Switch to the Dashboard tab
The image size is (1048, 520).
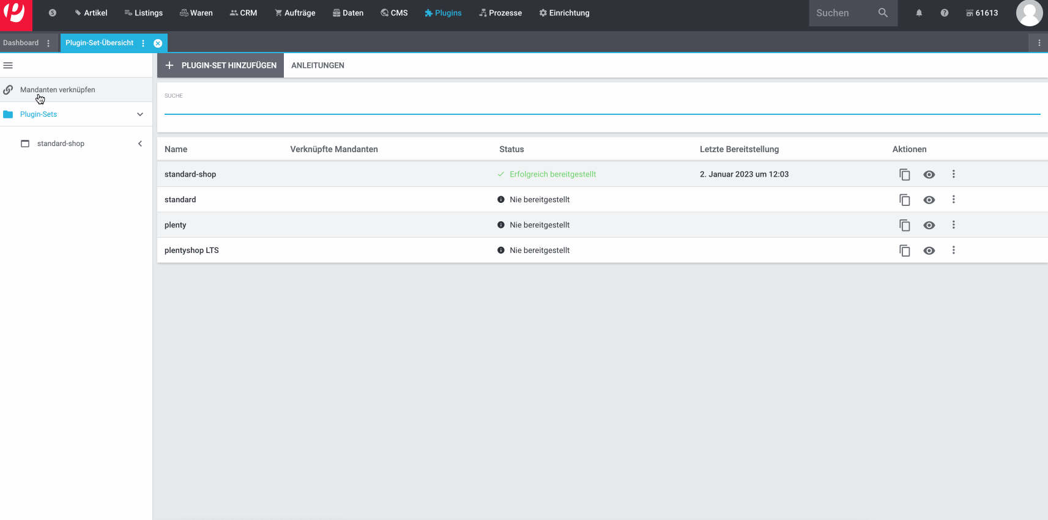[x=21, y=43]
